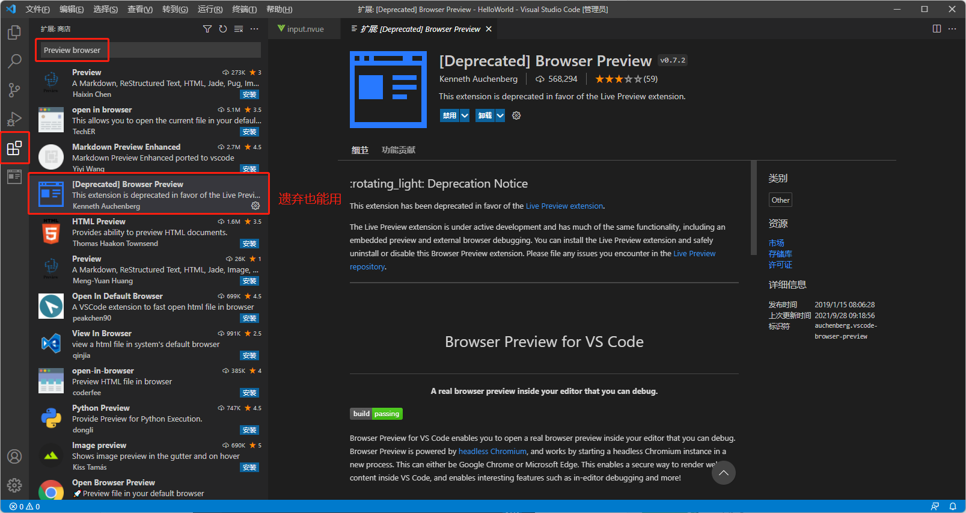Open extensions panel more actions menu
The width and height of the screenshot is (966, 513).
pyautogui.click(x=254, y=29)
